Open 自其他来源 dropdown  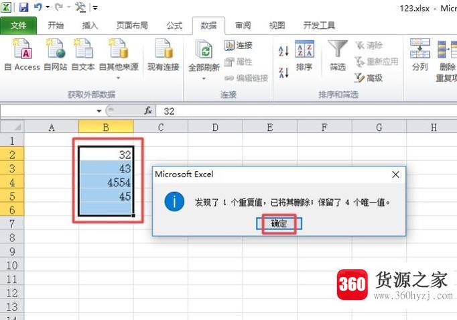119,59
